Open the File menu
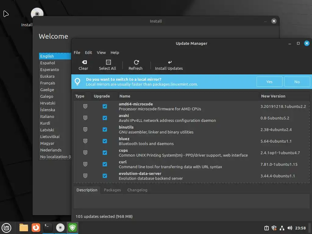This screenshot has width=312, height=234. pyautogui.click(x=77, y=52)
